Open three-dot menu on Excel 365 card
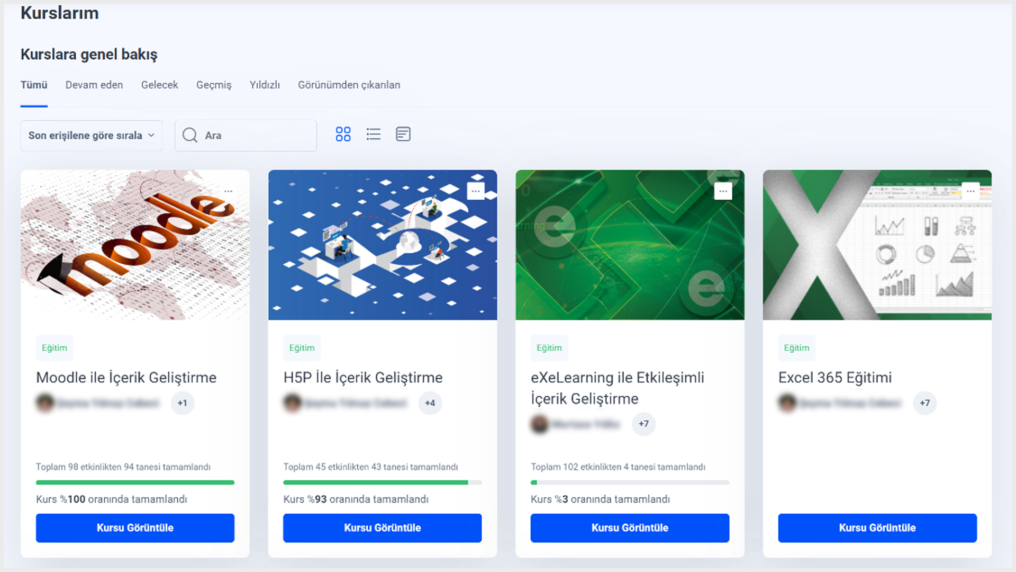1016x572 pixels. (x=970, y=191)
